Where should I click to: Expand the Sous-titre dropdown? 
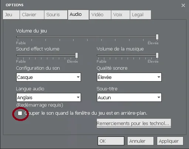pyautogui.click(x=129, y=97)
